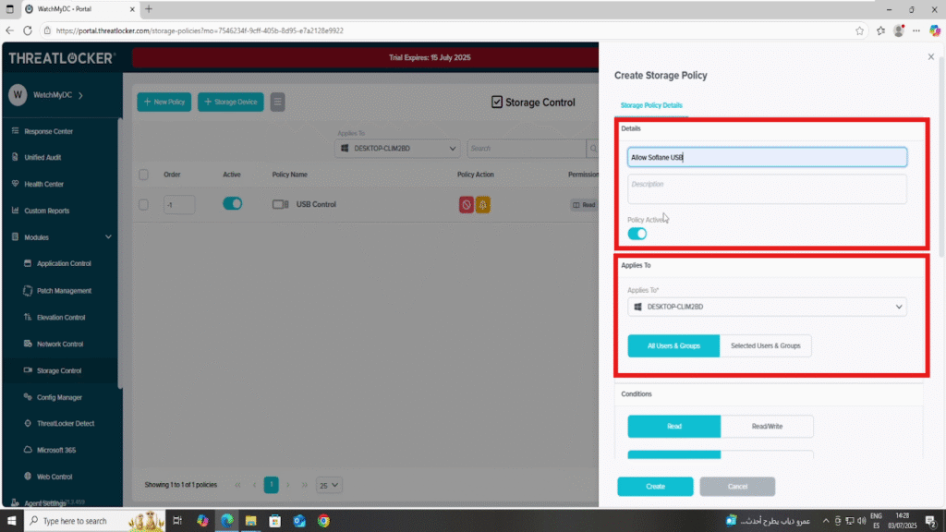
Task: Click the policy name field showing Allow Sofiane USB
Action: 767,157
